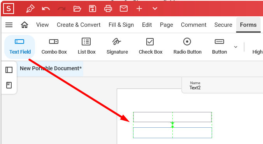Go to the Home screen icon
Image resolution: width=263 pixels, height=144 pixels.
coord(25,25)
